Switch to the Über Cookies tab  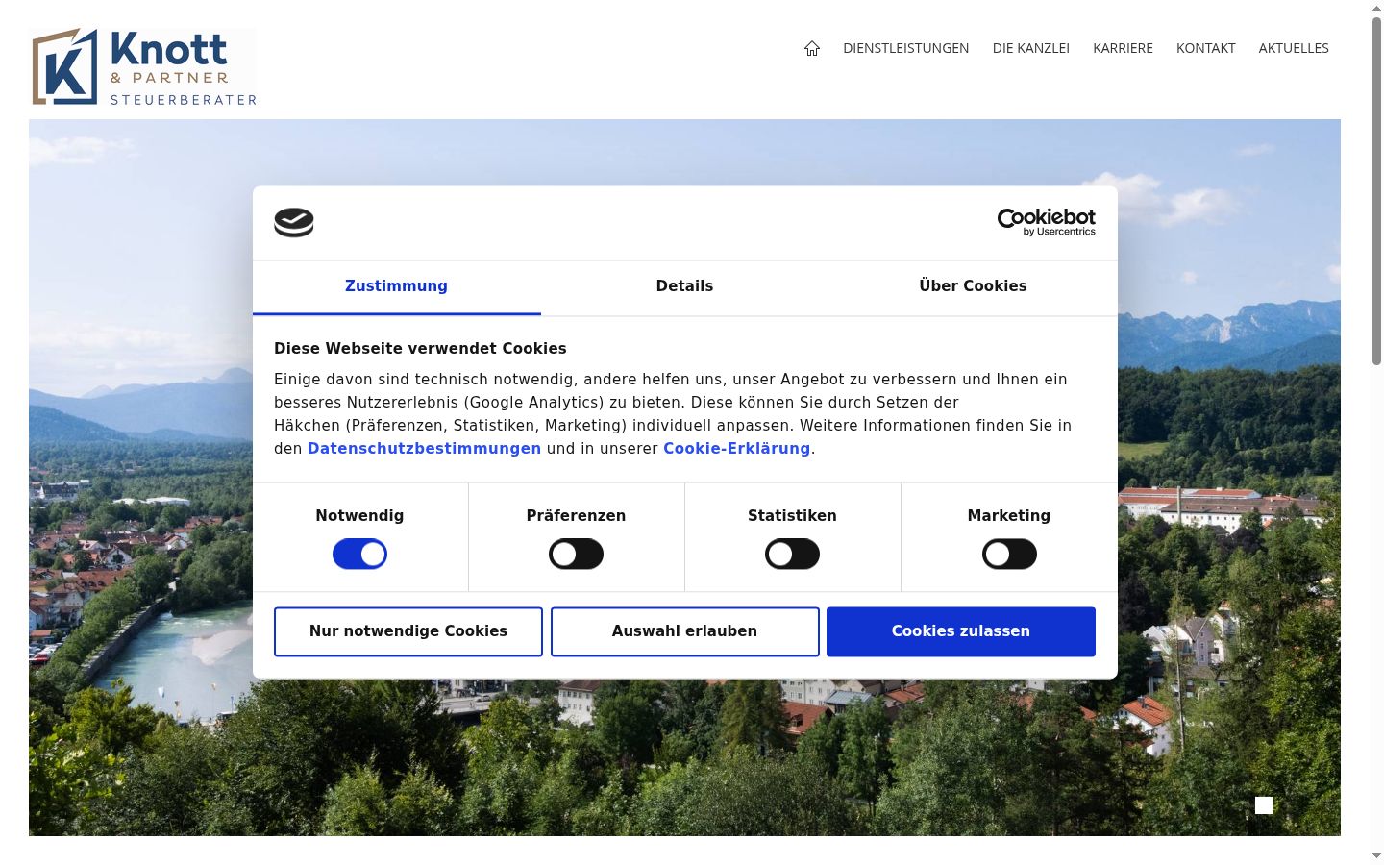click(x=973, y=287)
